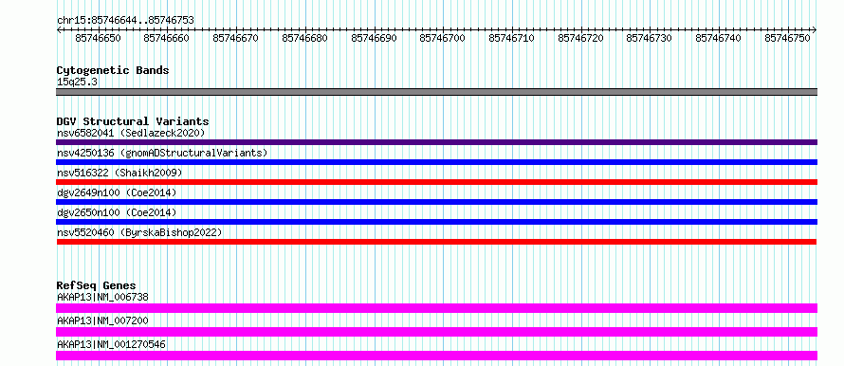
Task: Select the dark purple nsv6582041 variant bar
Action: click(436, 142)
